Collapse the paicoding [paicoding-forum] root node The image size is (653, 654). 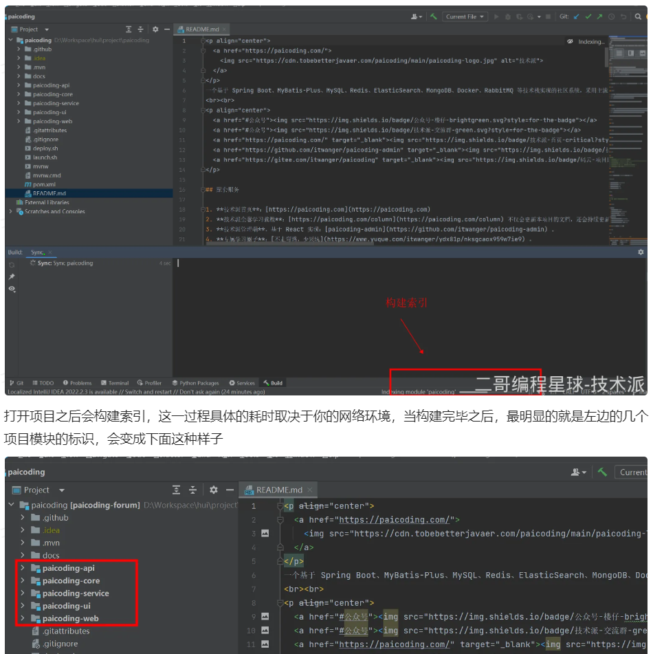11,505
